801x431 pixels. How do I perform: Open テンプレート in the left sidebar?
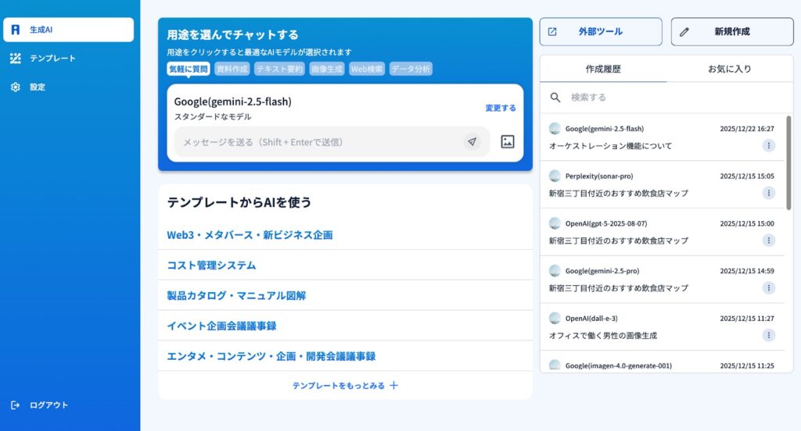point(52,59)
